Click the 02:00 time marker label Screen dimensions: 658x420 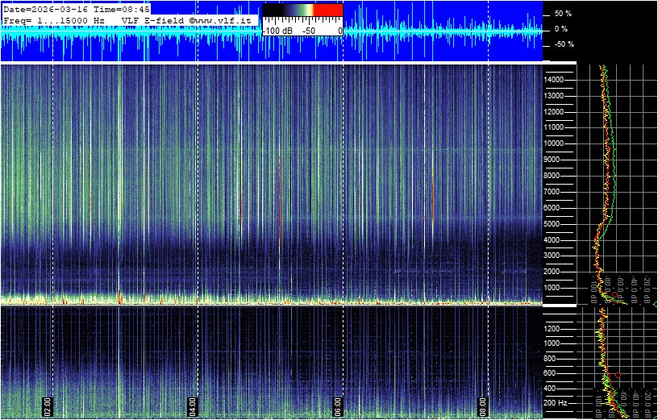pos(47,404)
